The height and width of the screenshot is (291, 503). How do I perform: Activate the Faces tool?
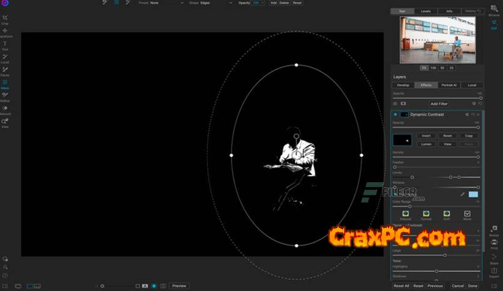click(x=5, y=70)
